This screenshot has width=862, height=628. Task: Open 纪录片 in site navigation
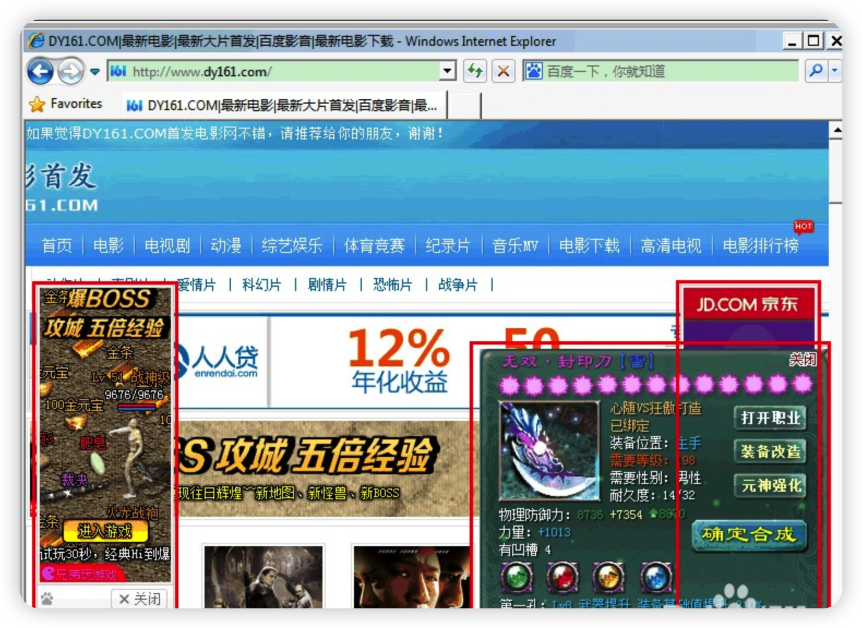(x=448, y=245)
